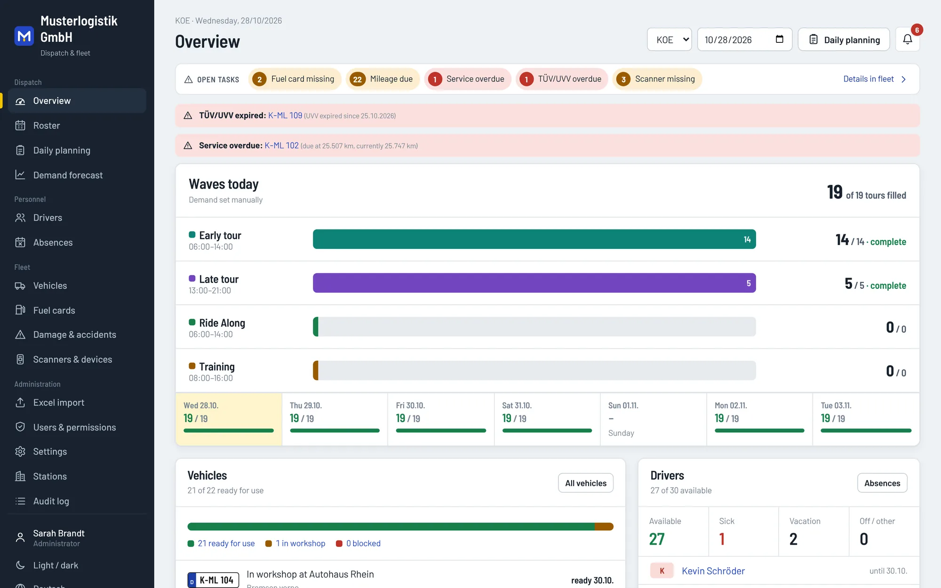This screenshot has height=588, width=941.
Task: Click the Scanners & devices icon
Action: pos(20,359)
